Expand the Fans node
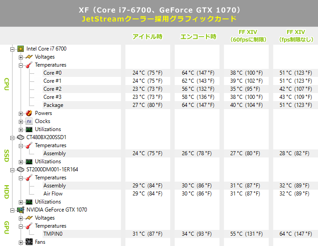This screenshot has width=318, height=246. click(x=21, y=242)
